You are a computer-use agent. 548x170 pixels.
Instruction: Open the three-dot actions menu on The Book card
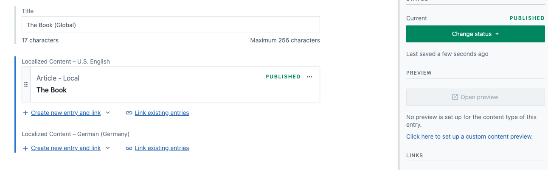(309, 77)
